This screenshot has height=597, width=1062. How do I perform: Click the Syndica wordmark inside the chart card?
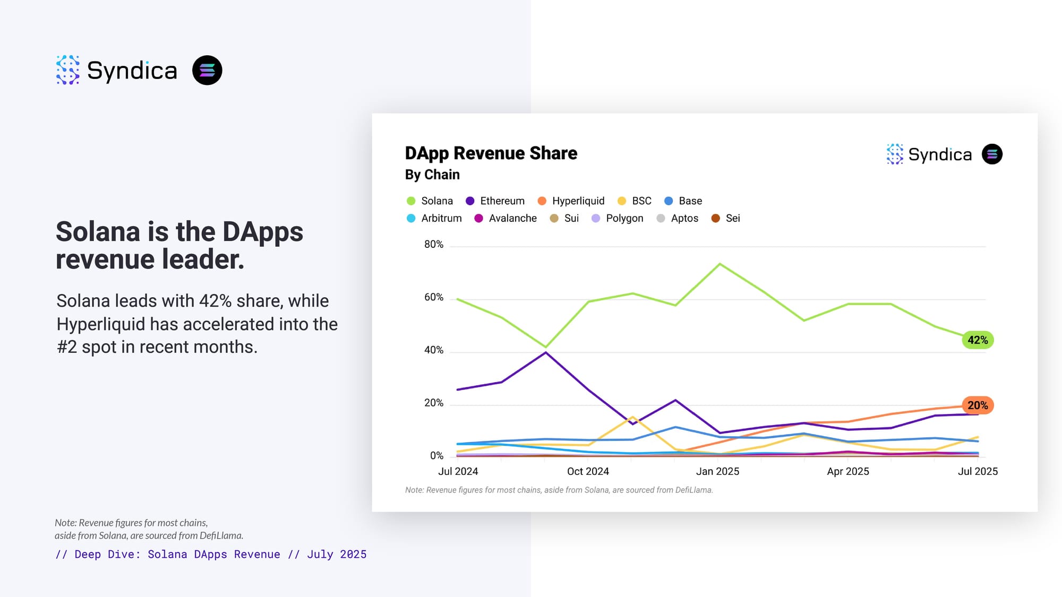pyautogui.click(x=940, y=154)
